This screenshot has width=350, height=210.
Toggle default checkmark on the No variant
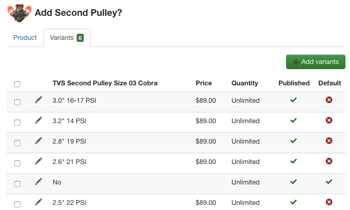point(329,182)
